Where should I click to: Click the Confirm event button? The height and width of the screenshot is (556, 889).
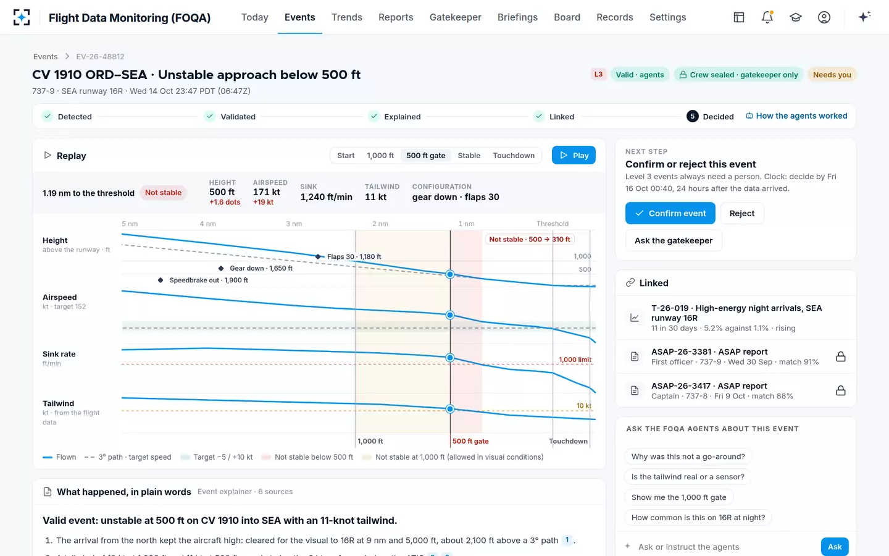[x=670, y=213]
